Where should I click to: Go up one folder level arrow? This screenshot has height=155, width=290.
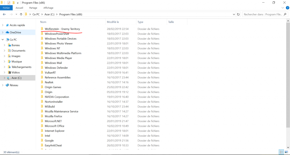coord(21,14)
